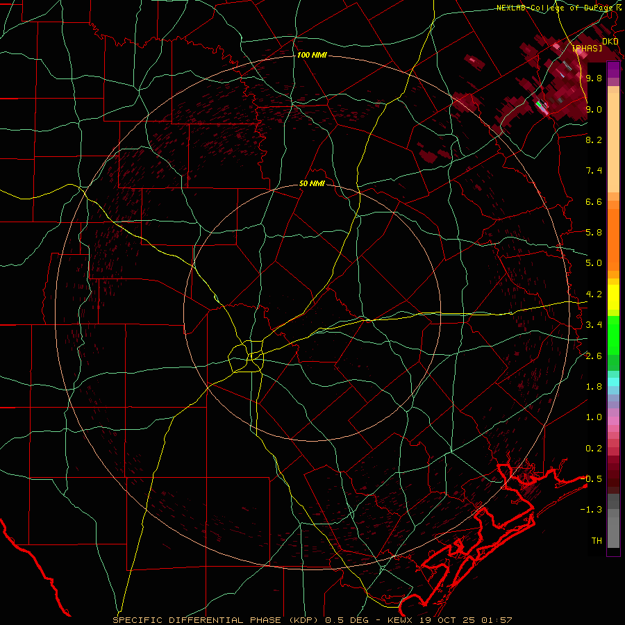Click the 8.2 value on color scale

click(594, 140)
